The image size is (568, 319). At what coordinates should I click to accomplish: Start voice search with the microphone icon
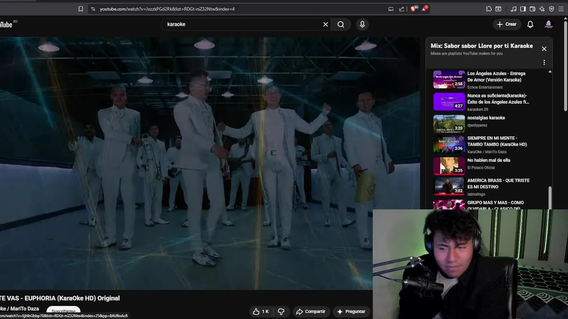(362, 24)
